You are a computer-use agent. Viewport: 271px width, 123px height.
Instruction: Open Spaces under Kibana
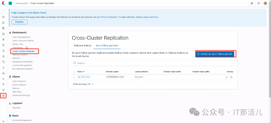point(16,88)
